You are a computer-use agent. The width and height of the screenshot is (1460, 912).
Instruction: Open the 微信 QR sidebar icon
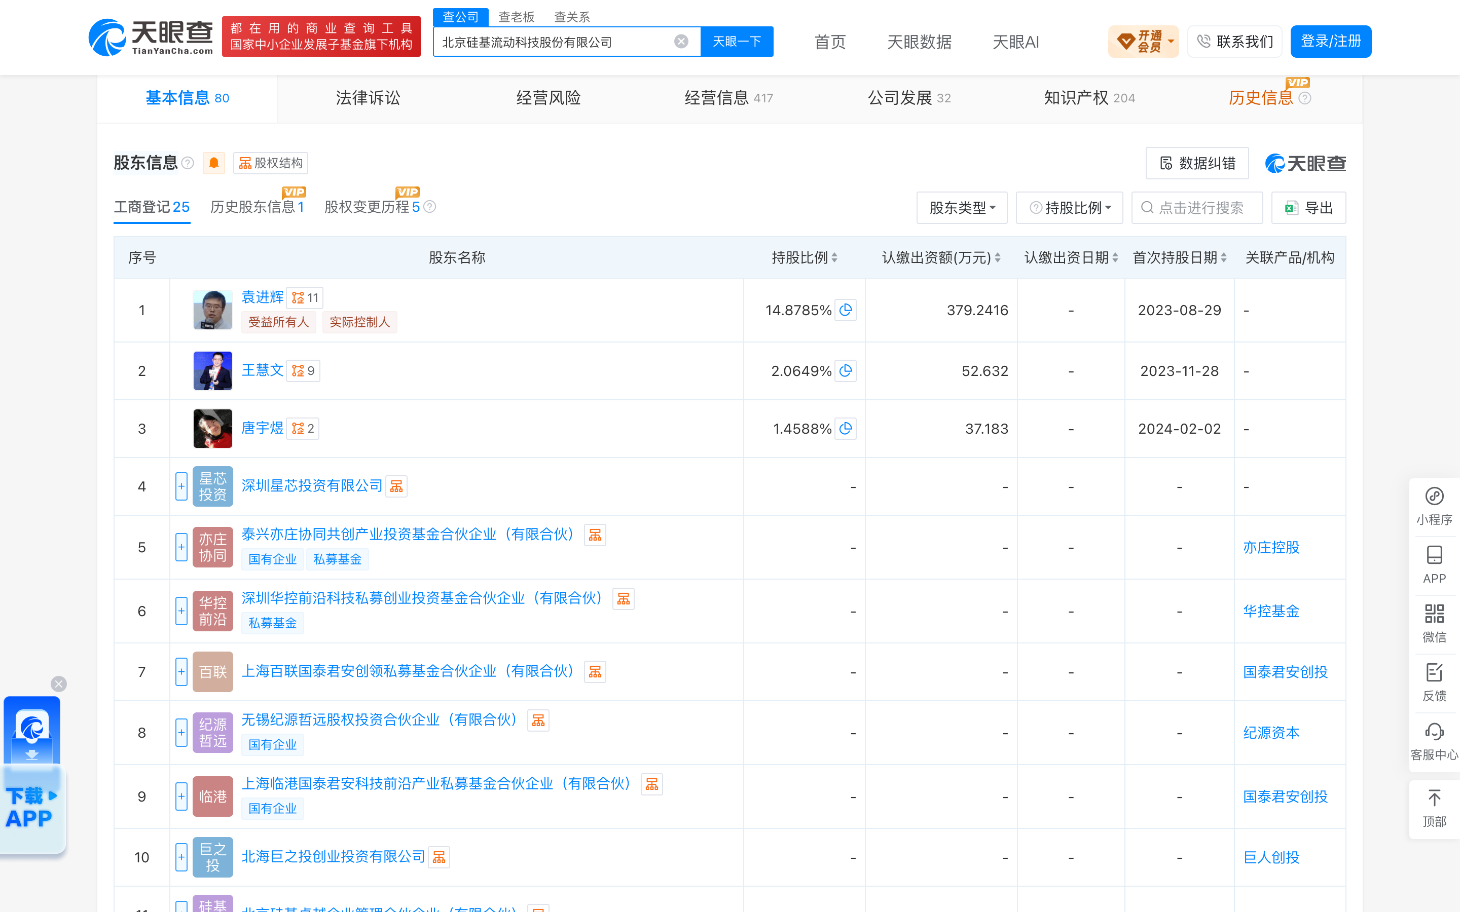[x=1434, y=624]
